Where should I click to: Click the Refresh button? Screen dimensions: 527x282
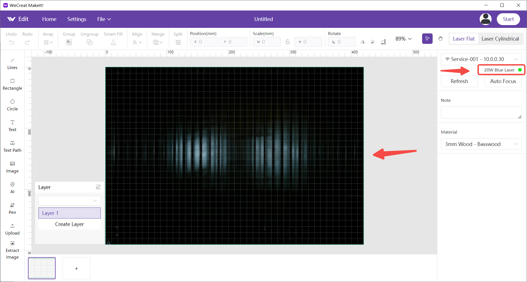[x=459, y=81]
